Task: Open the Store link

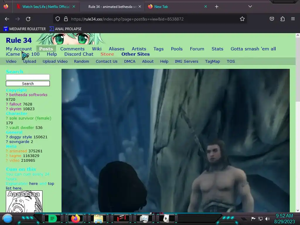Action: [107, 54]
